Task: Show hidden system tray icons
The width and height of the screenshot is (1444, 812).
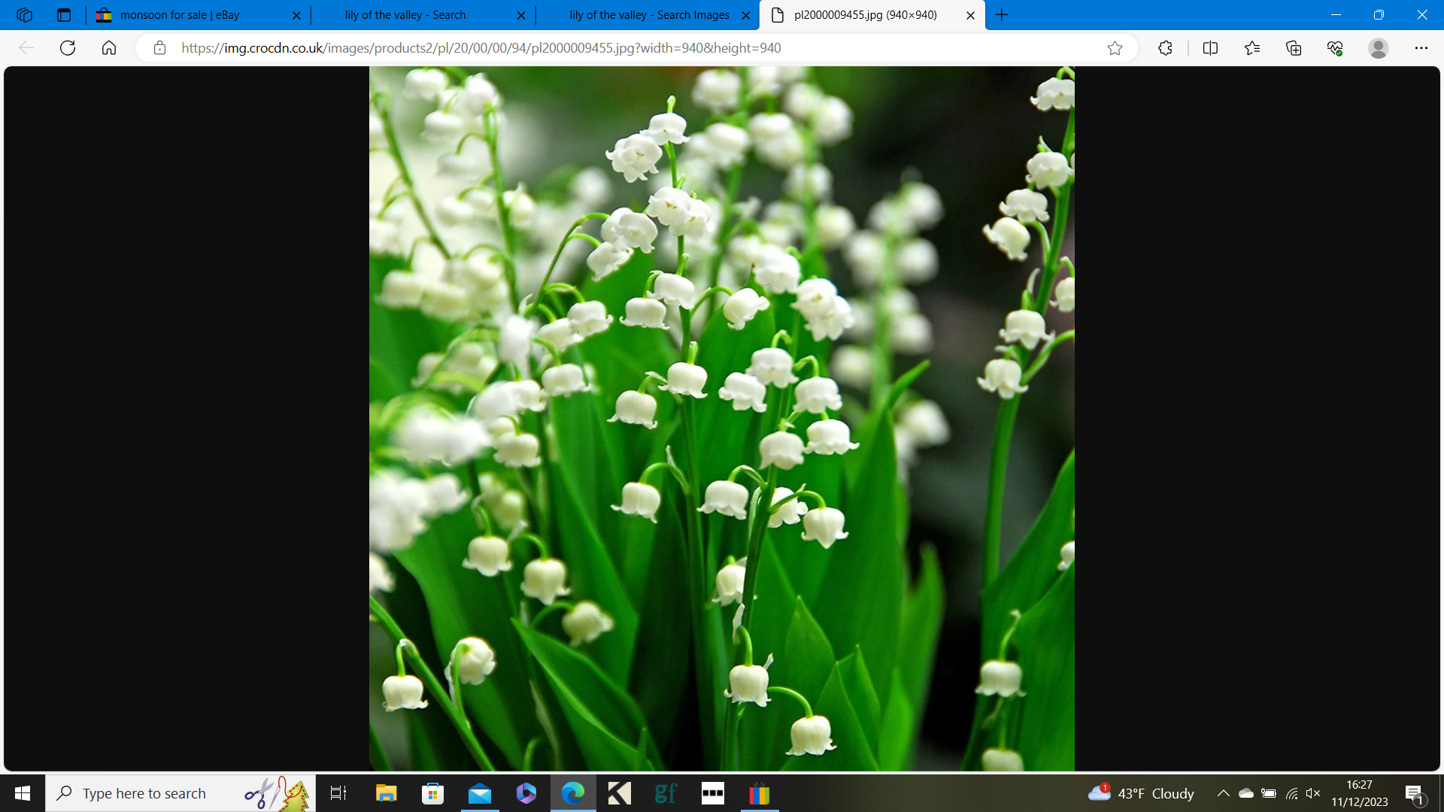Action: tap(1224, 793)
